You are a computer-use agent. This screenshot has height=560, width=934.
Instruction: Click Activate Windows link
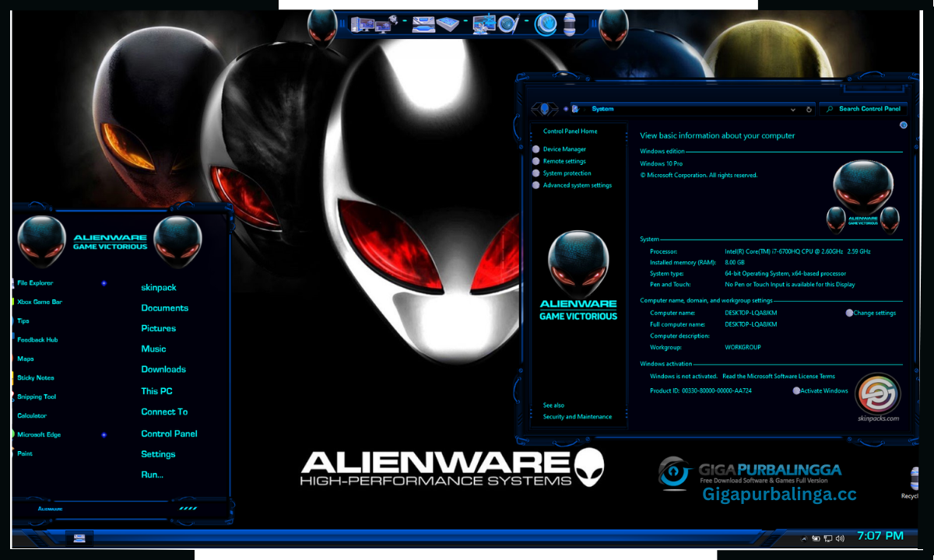824,390
